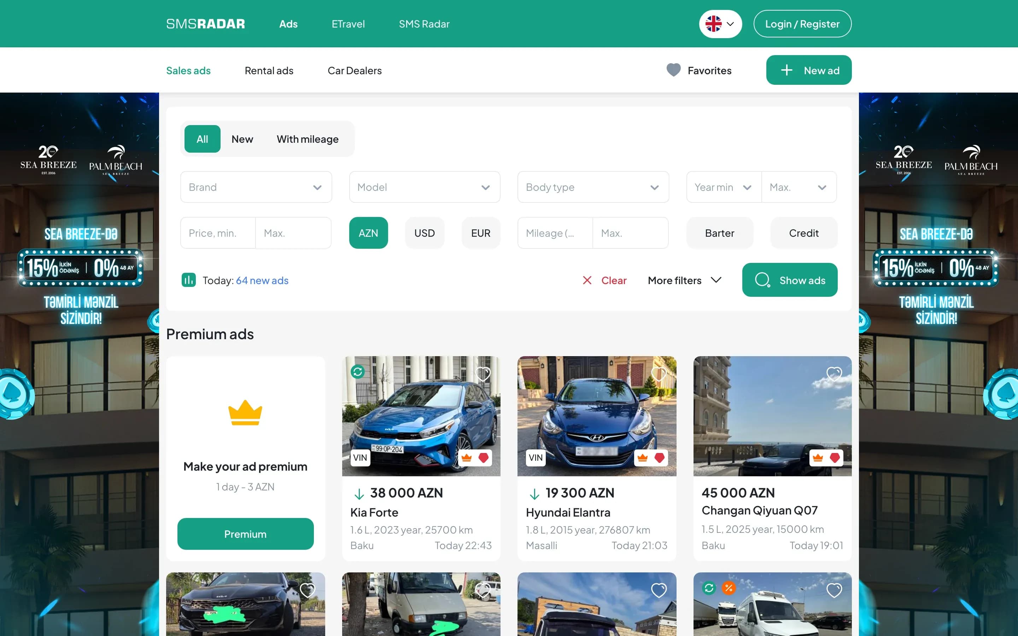
Task: Favorite the Changan Qiyuan Q07 ad heart
Action: click(834, 373)
